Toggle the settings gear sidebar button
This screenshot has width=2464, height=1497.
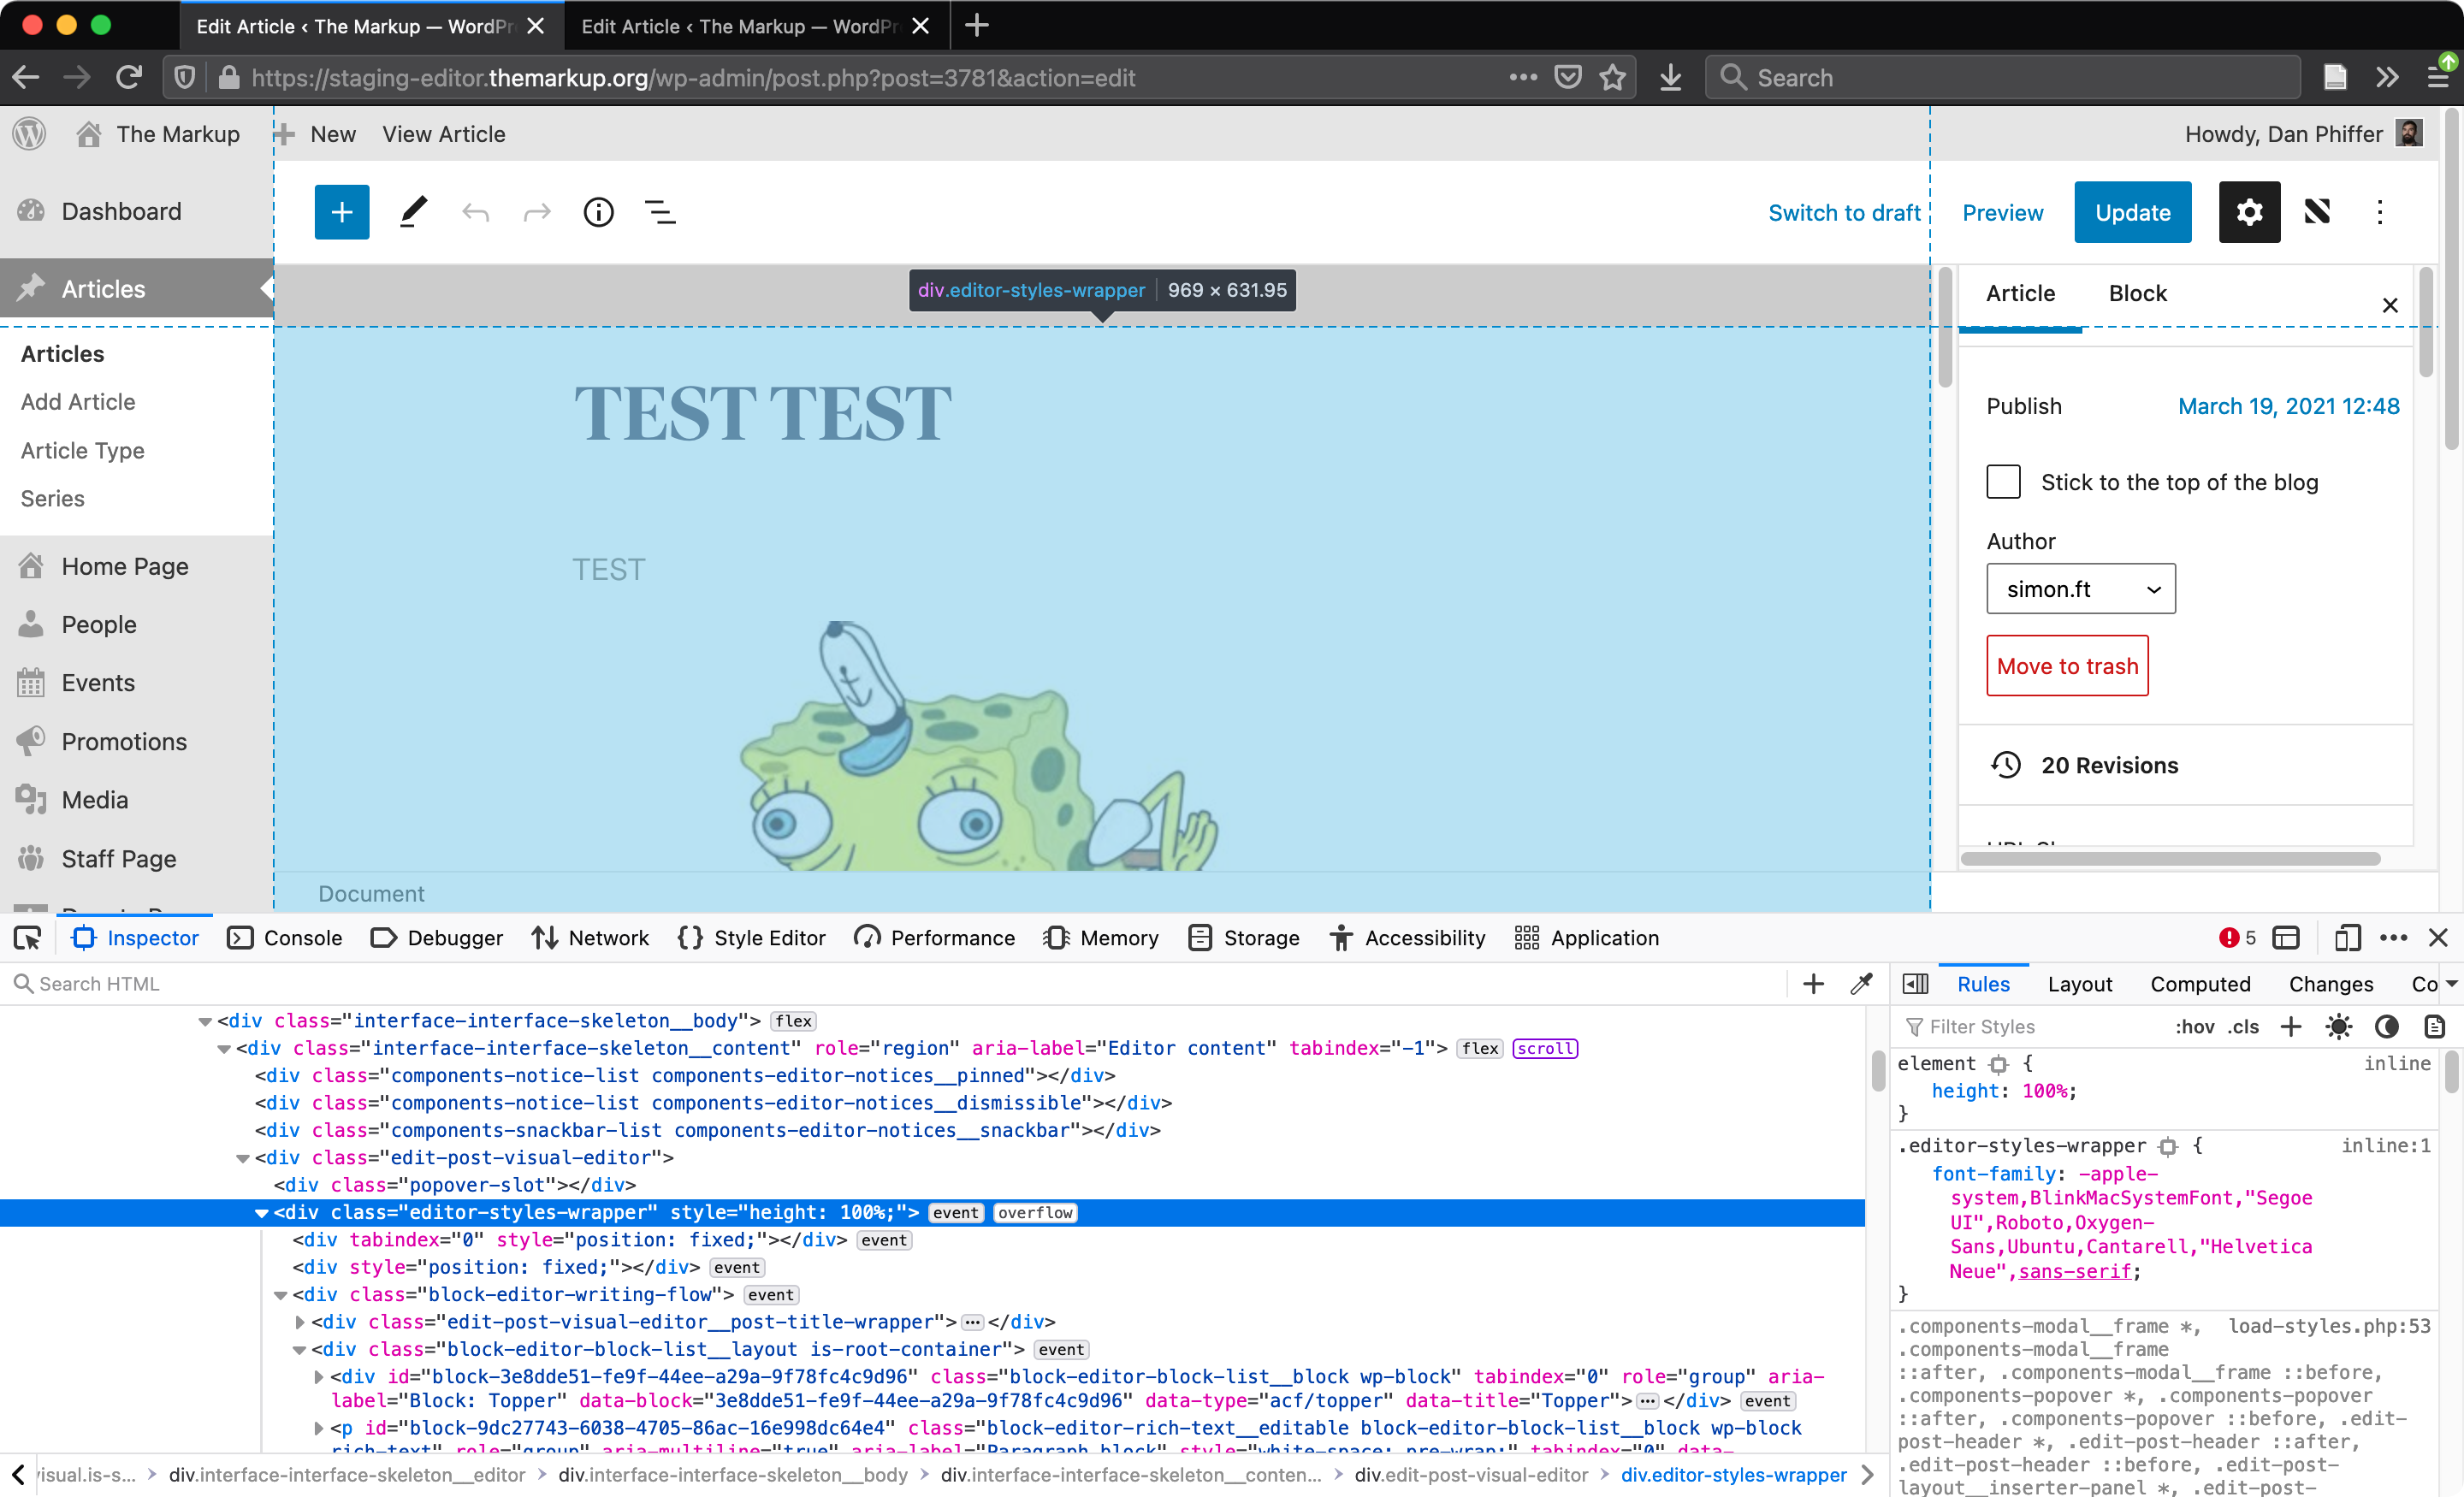pyautogui.click(x=2248, y=212)
